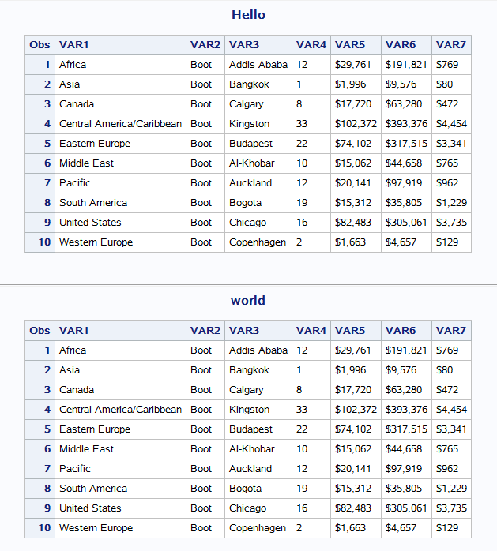
Task: Click "$317,515" in the Hello table
Action: coord(406,144)
